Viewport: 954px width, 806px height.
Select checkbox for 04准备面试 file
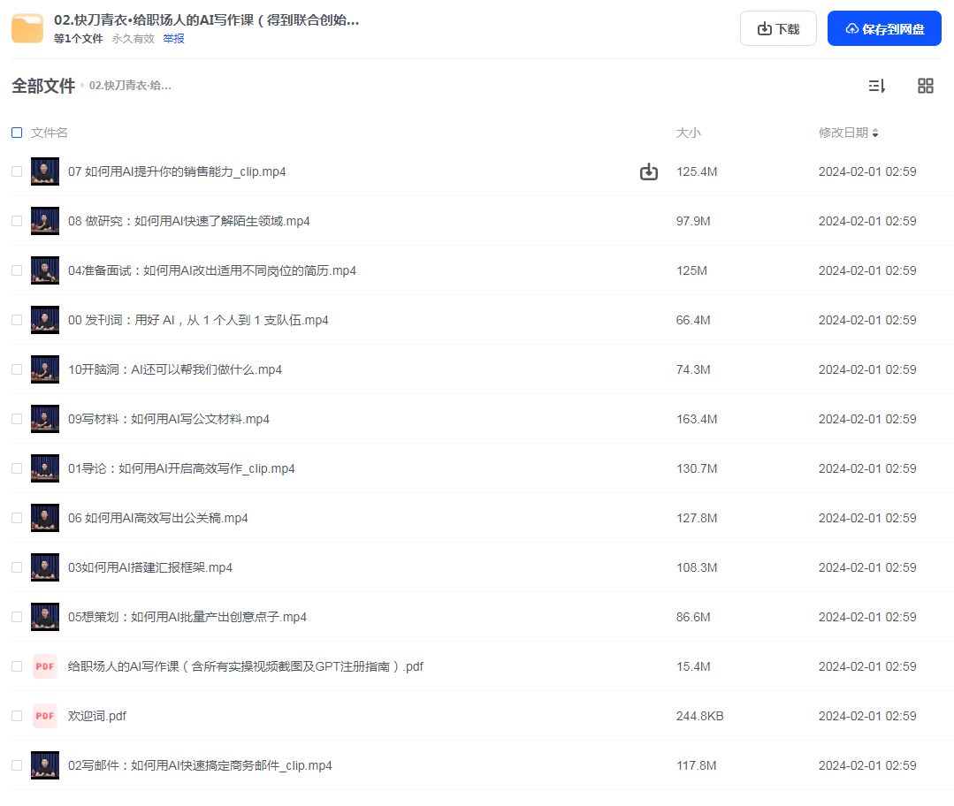click(17, 270)
